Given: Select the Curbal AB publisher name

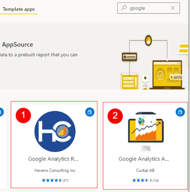Looking at the screenshot, I should pyautogui.click(x=145, y=170).
